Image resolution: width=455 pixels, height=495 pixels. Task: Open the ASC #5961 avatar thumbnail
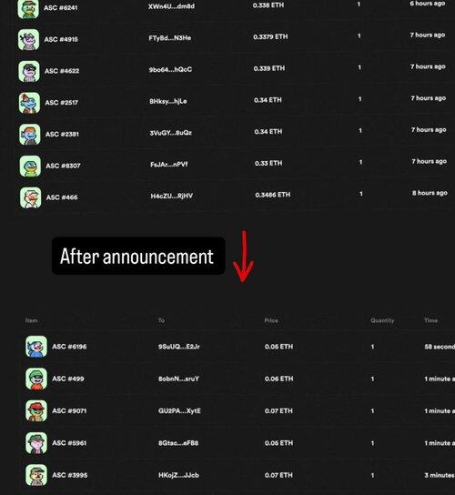coord(36,443)
